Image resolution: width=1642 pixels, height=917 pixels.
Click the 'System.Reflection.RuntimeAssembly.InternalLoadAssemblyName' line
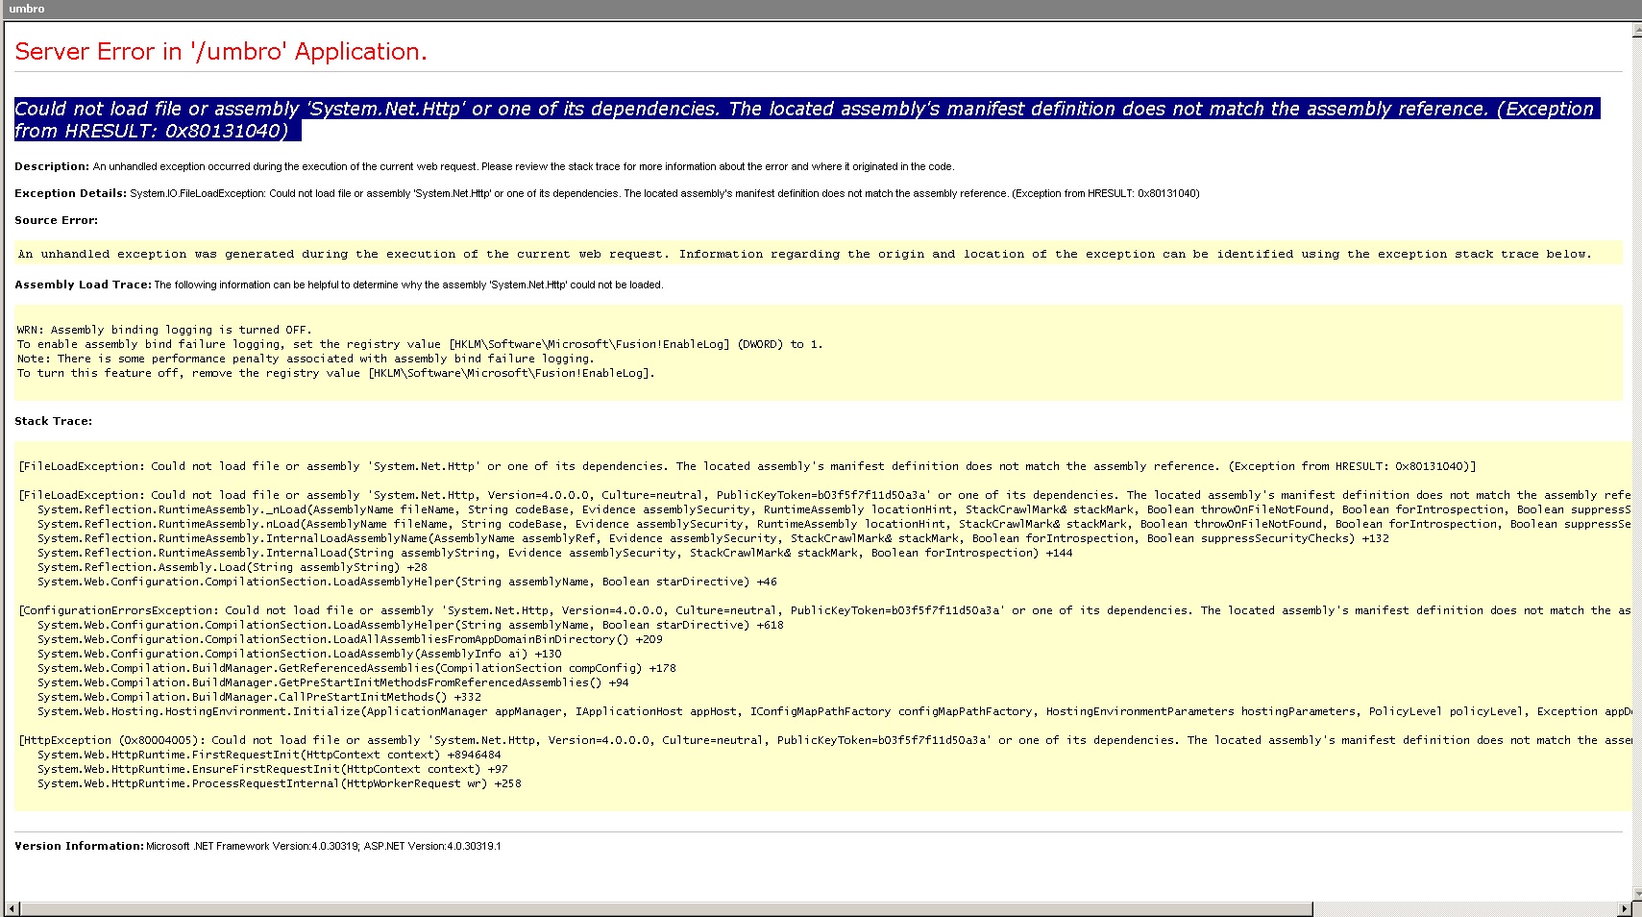pos(714,538)
